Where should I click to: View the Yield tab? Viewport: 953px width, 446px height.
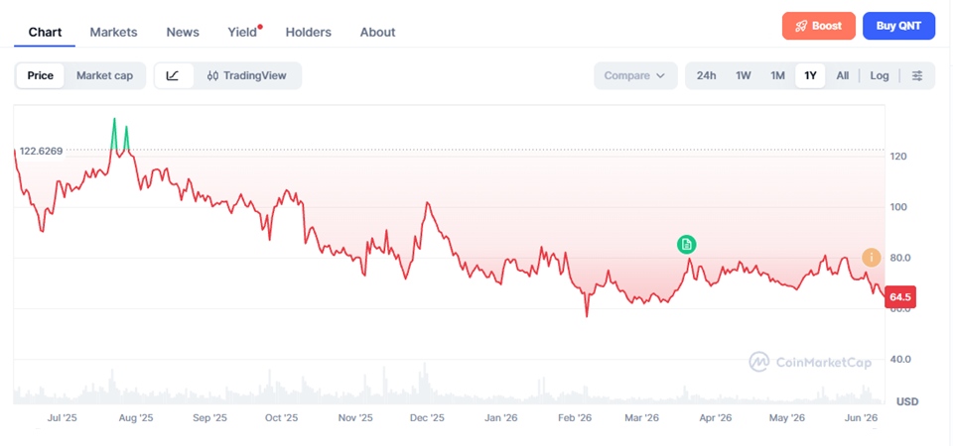click(242, 32)
